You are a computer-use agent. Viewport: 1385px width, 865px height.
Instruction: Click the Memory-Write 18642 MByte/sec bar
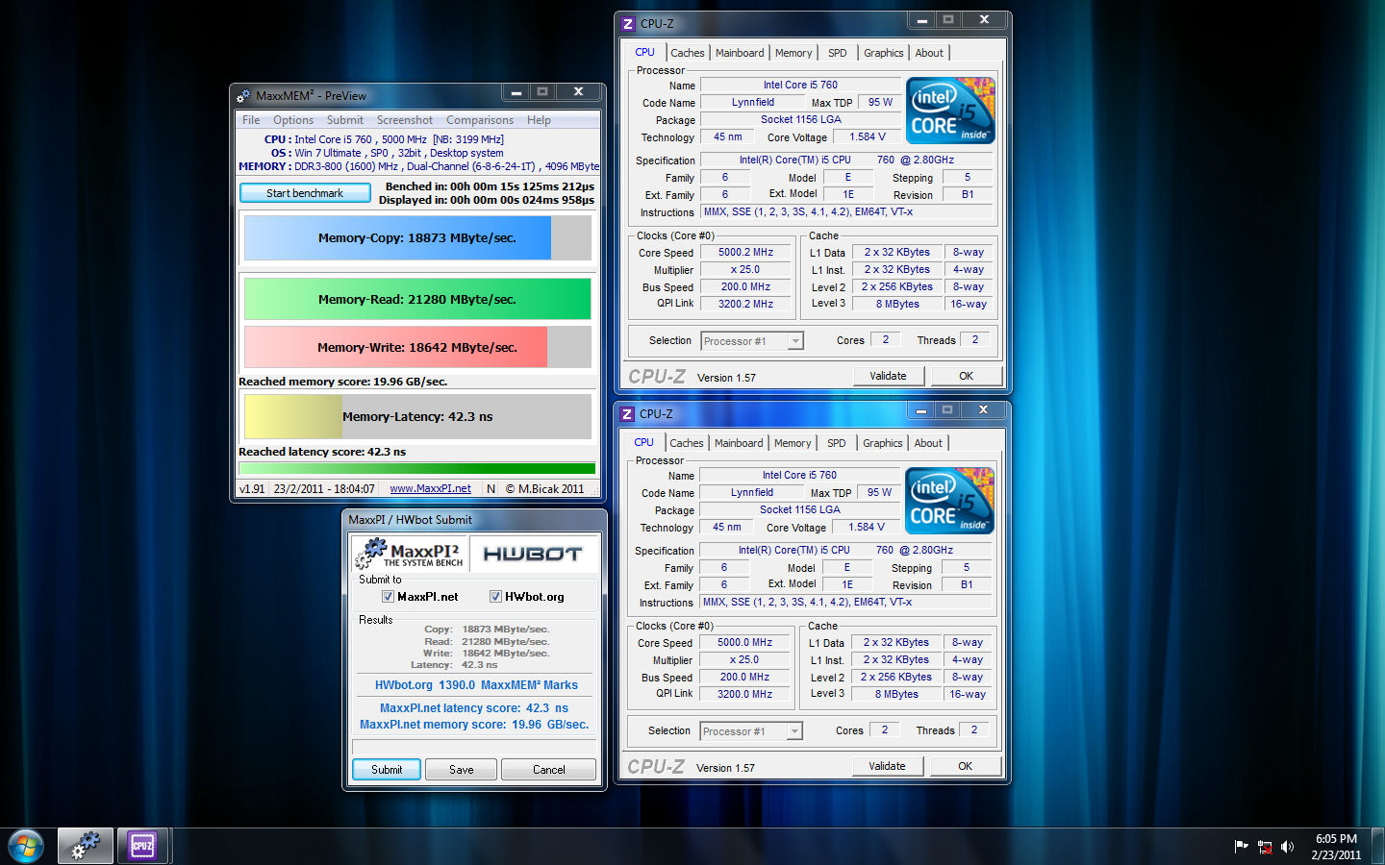[x=417, y=347]
